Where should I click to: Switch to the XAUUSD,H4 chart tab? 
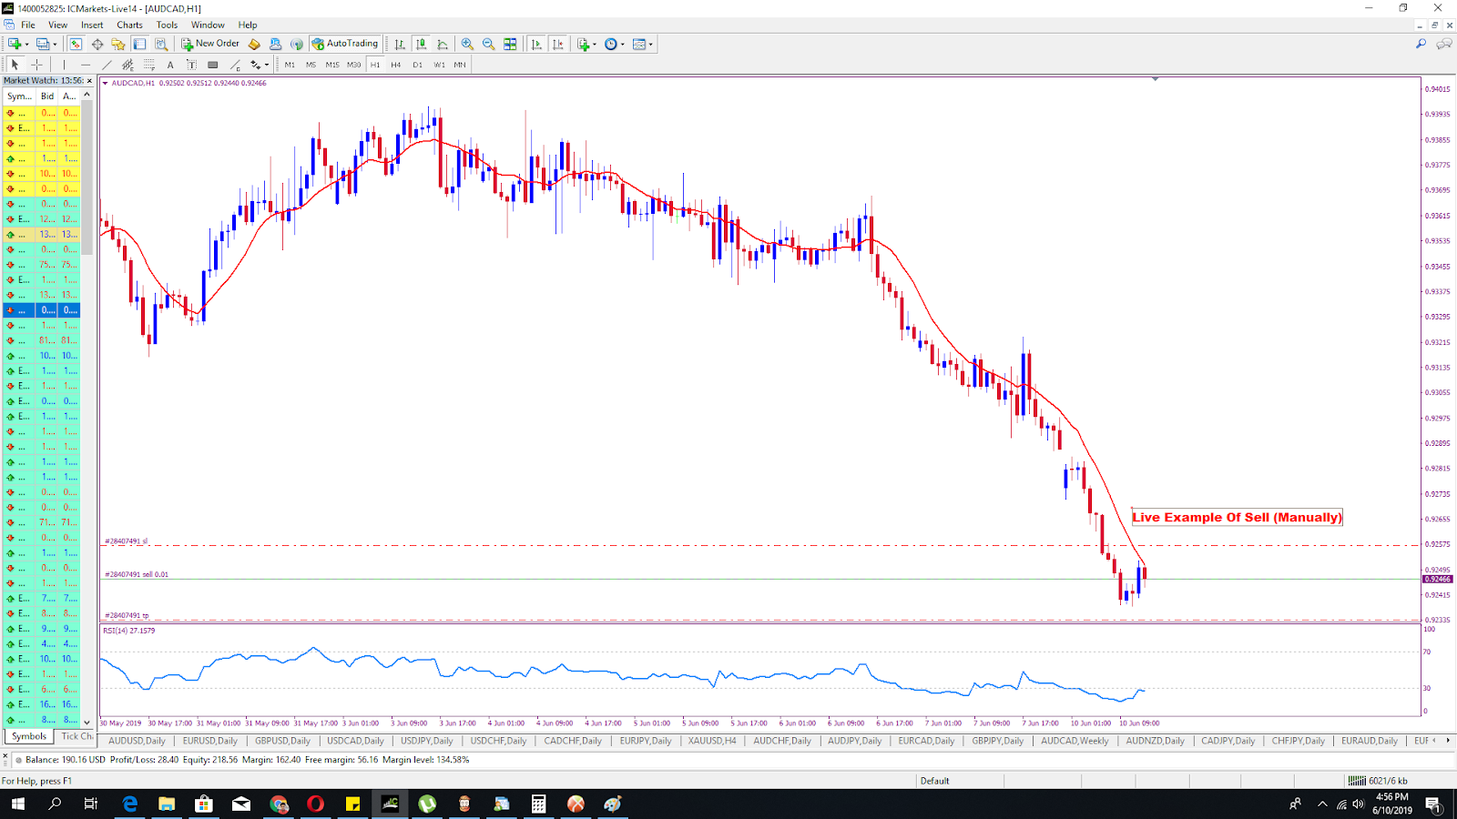pos(712,741)
